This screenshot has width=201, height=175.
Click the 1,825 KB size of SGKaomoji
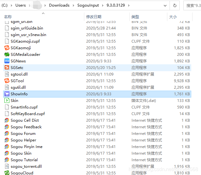click(x=182, y=48)
